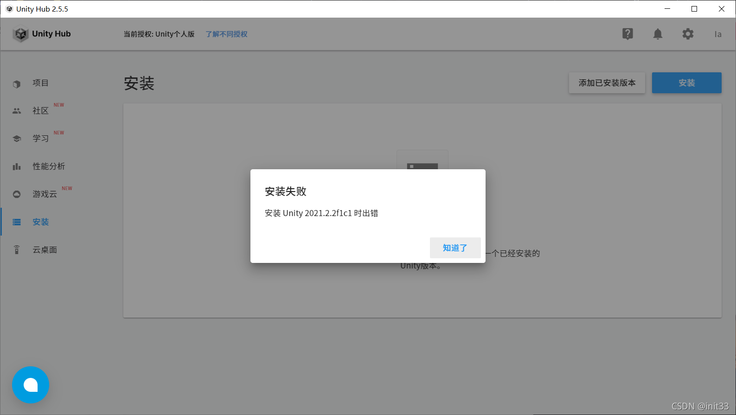
Task: Click the 安装失败 dialog title
Action: click(x=286, y=191)
